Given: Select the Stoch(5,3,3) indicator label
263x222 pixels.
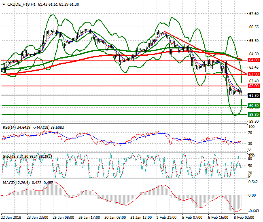Looking at the screenshot, I should (13, 157).
